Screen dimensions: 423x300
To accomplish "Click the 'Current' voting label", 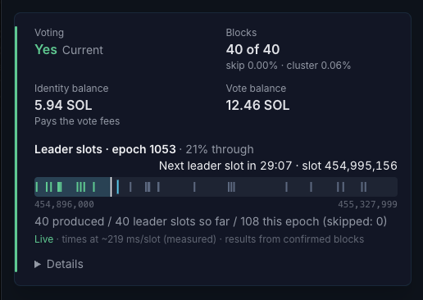I will point(83,50).
